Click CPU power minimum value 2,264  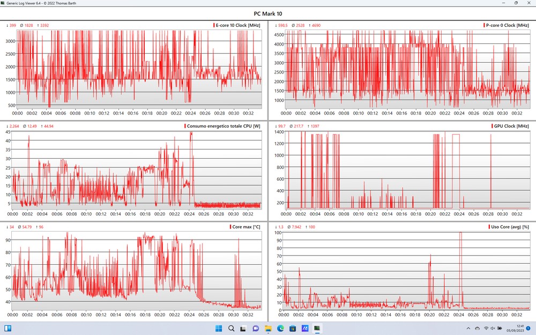tap(14, 126)
